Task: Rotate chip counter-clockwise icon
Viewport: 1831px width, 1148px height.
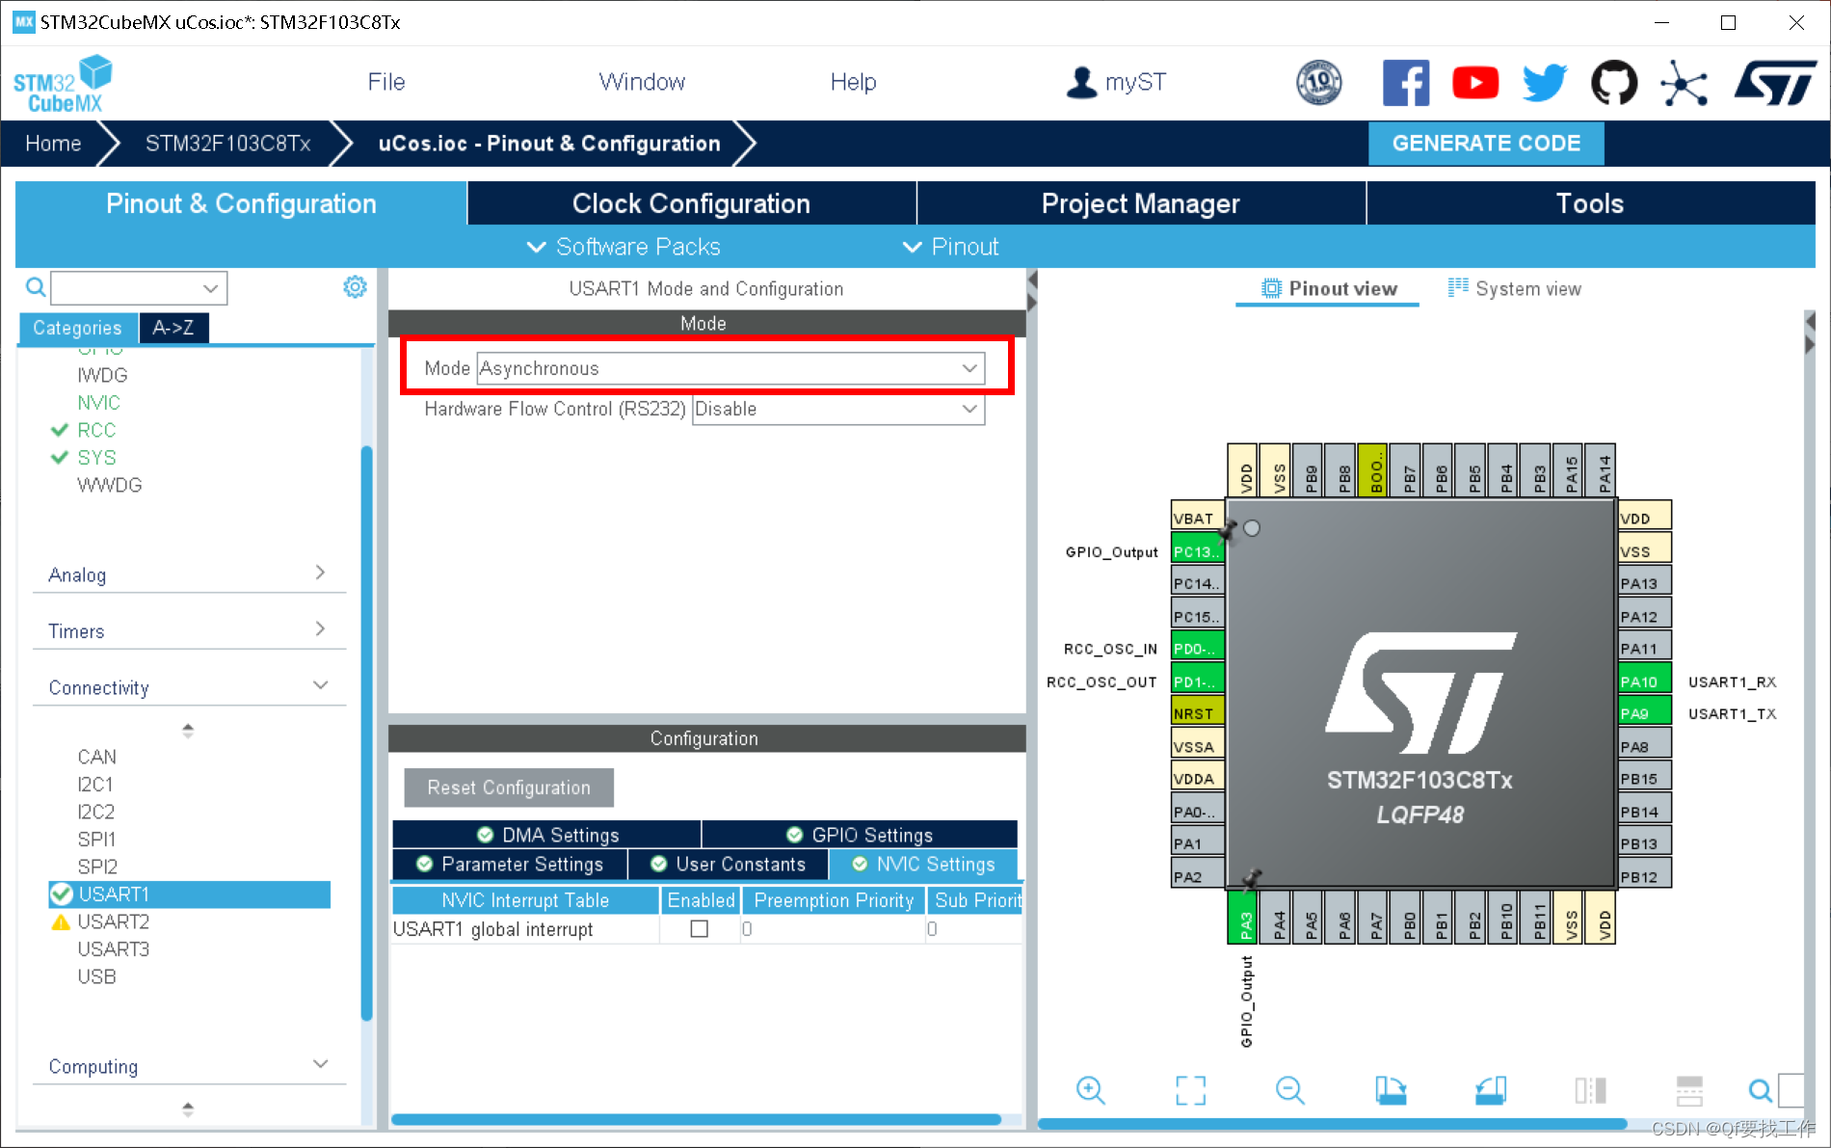Action: point(1491,1090)
